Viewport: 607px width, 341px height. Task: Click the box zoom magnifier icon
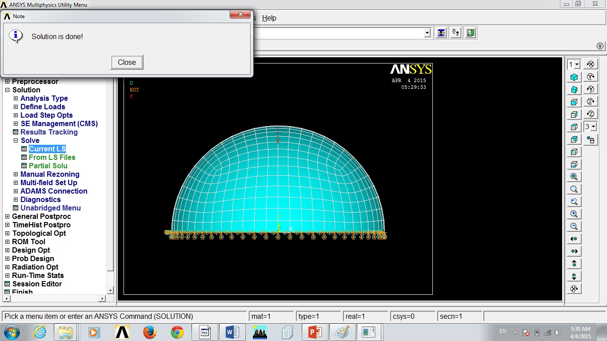(x=574, y=189)
